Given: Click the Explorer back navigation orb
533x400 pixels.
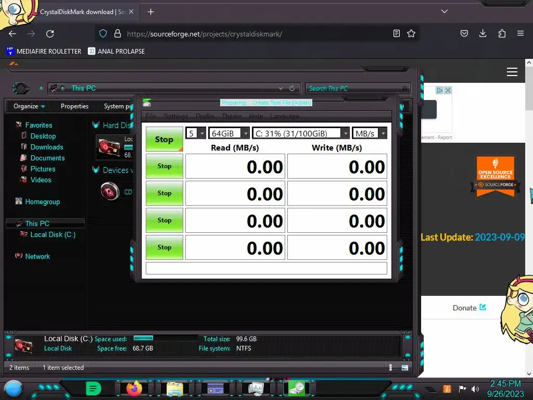Looking at the screenshot, I should [21, 89].
